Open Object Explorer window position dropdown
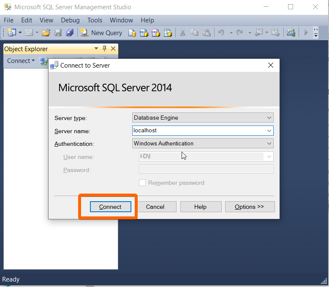The image size is (329, 287). [96, 49]
